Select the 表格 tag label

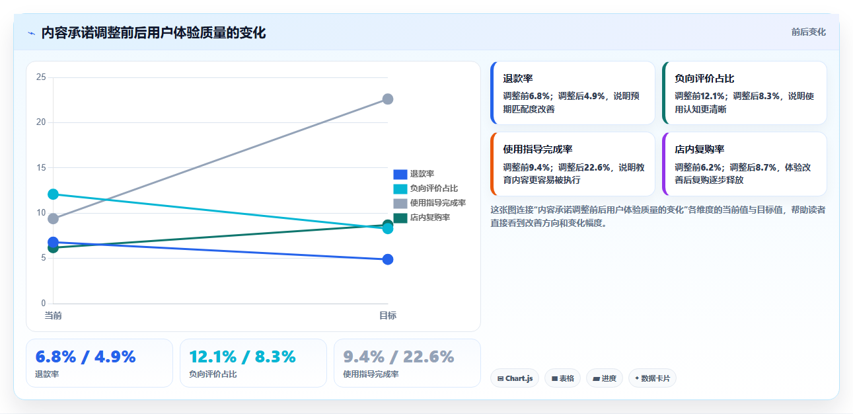click(567, 379)
